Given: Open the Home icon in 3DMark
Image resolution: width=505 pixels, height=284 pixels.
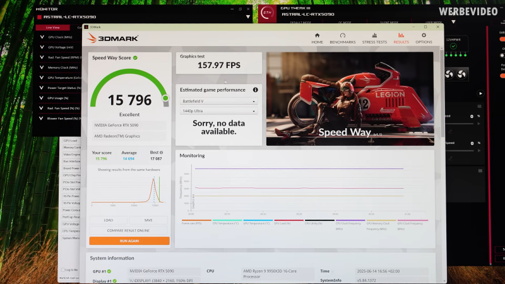Looking at the screenshot, I should point(317,35).
